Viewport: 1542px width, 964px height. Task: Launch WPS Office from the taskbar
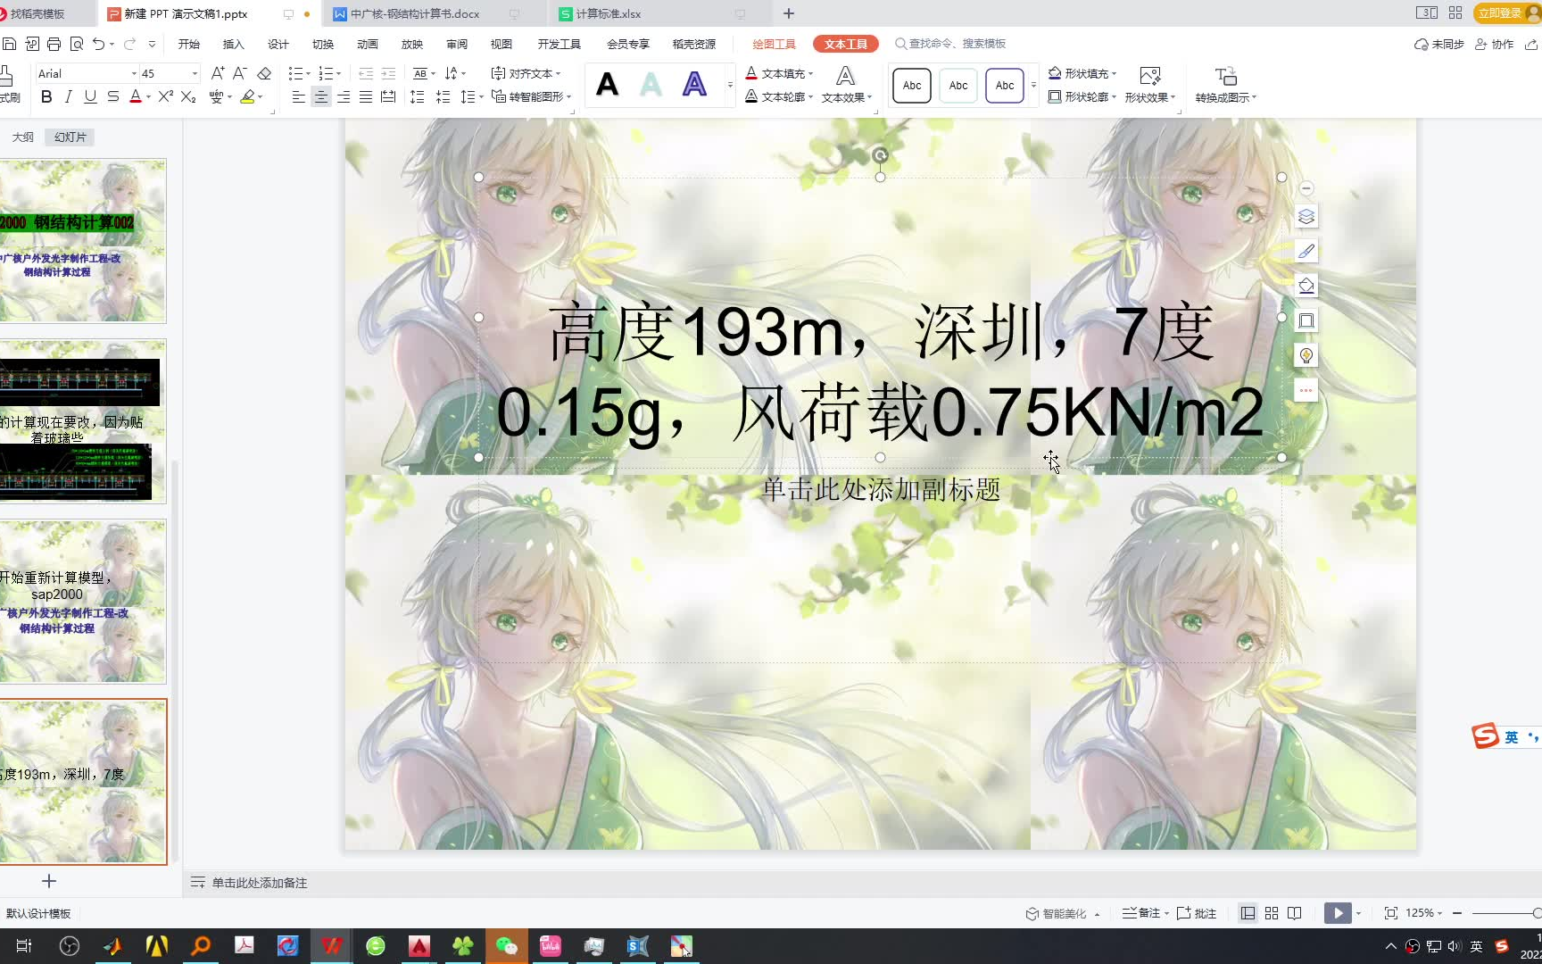(332, 946)
